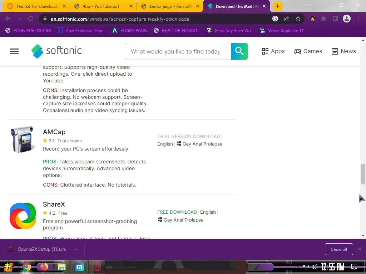
Task: Go forward one page
Action: [x=19, y=19]
